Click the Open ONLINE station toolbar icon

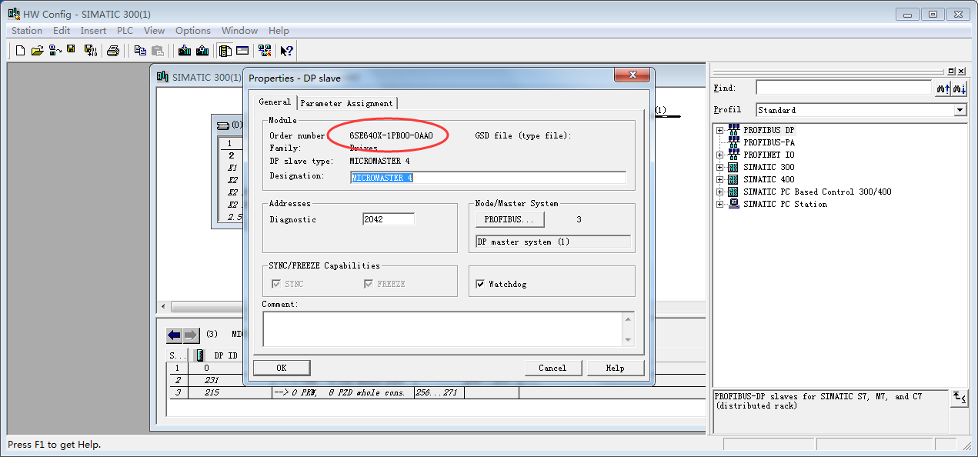pyautogui.click(x=55, y=51)
